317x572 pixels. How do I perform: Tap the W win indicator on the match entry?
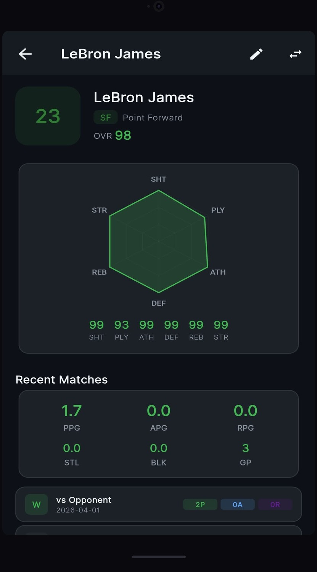coord(36,504)
